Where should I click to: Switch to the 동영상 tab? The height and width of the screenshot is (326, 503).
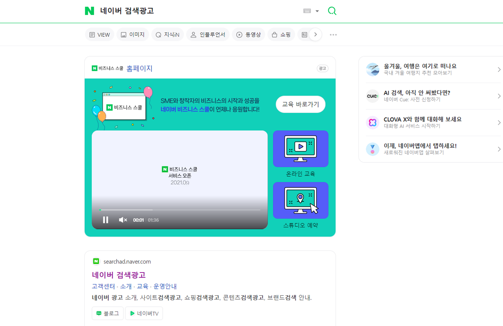click(248, 35)
